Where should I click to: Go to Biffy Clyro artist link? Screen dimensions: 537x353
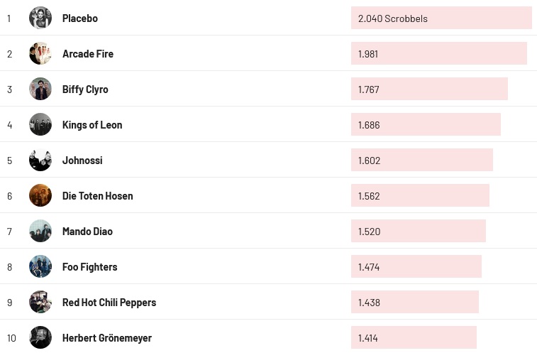[x=85, y=89]
